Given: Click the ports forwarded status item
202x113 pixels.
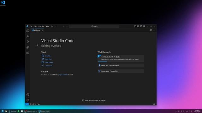Looking at the screenshot, I should (39, 104).
